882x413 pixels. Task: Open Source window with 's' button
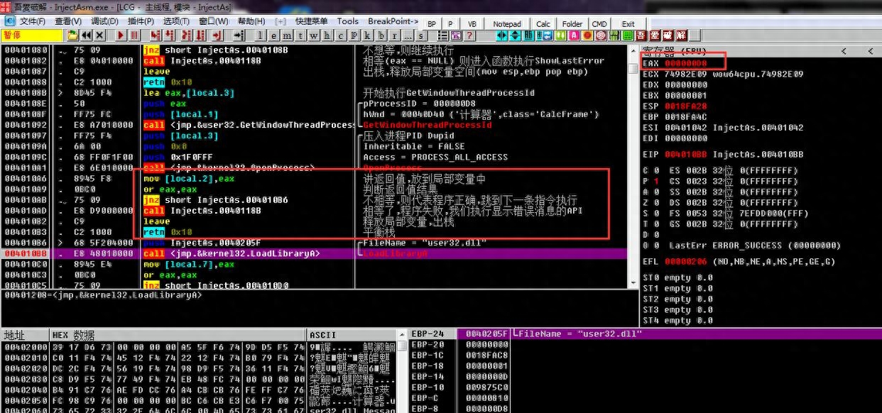pyautogui.click(x=422, y=35)
